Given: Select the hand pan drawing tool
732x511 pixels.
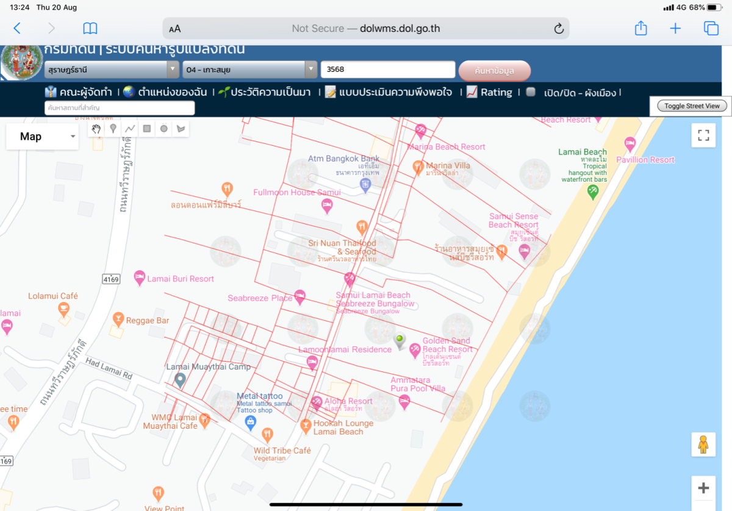Looking at the screenshot, I should point(96,129).
